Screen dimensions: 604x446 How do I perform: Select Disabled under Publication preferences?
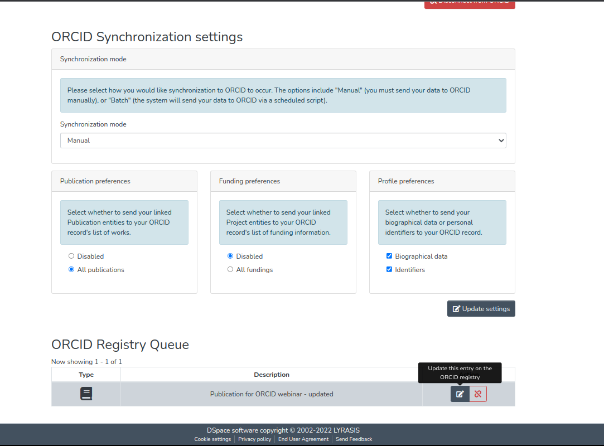tap(71, 256)
